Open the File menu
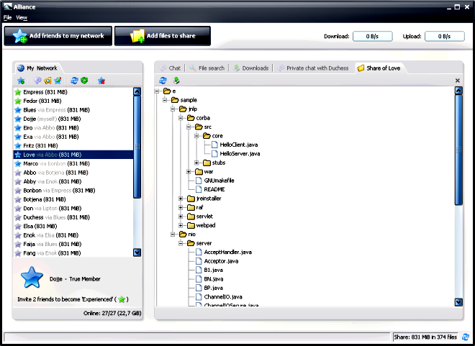Viewport: 475px width, 346px height. click(x=7, y=17)
